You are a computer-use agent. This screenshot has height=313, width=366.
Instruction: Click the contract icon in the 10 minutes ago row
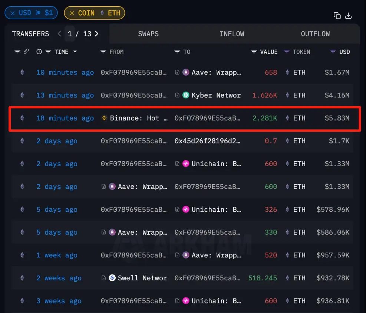click(x=177, y=72)
